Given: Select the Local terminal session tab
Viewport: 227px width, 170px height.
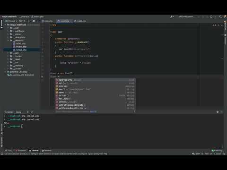Looking at the screenshot, I should click(18, 112).
